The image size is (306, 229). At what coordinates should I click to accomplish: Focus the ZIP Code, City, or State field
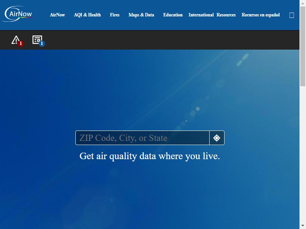tap(142, 138)
